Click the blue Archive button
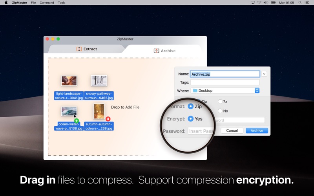Viewport: 314px width, 196px height. [257, 131]
